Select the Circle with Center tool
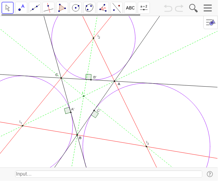Screen dimensions: 218x181 76,8
